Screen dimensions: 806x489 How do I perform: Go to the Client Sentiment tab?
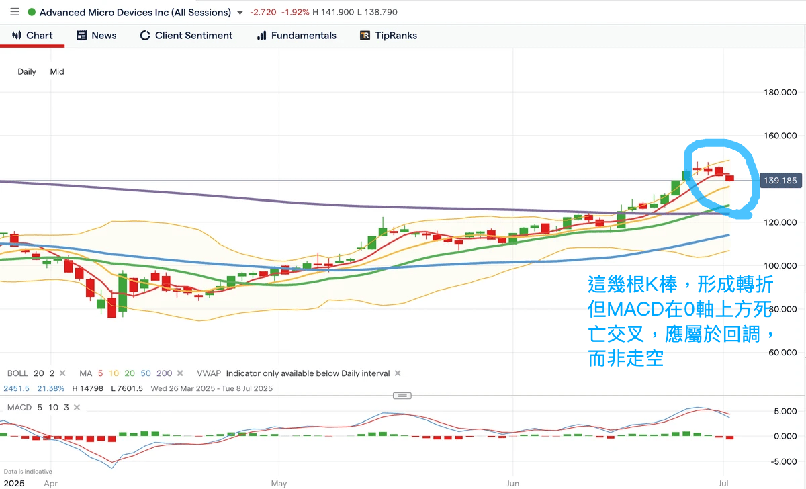coord(186,36)
